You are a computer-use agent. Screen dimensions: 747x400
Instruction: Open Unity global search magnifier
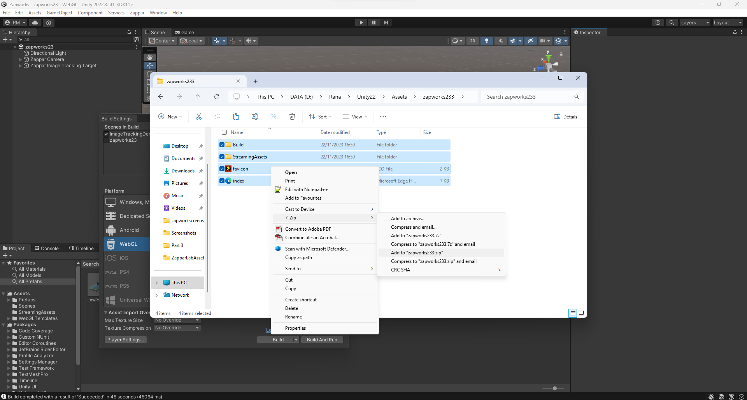coord(672,23)
